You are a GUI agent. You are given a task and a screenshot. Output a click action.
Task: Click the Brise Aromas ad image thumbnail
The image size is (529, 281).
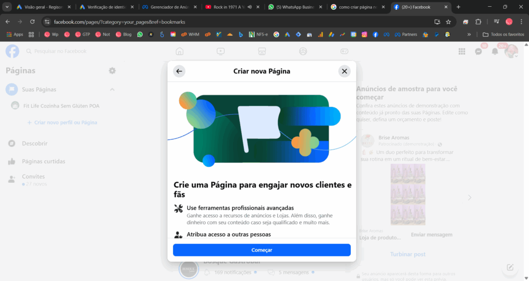click(408, 195)
